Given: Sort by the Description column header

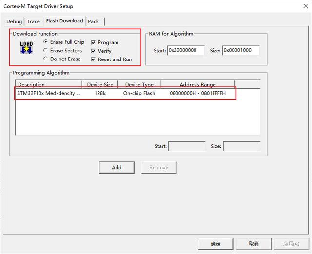Looking at the screenshot, I should (49, 85).
